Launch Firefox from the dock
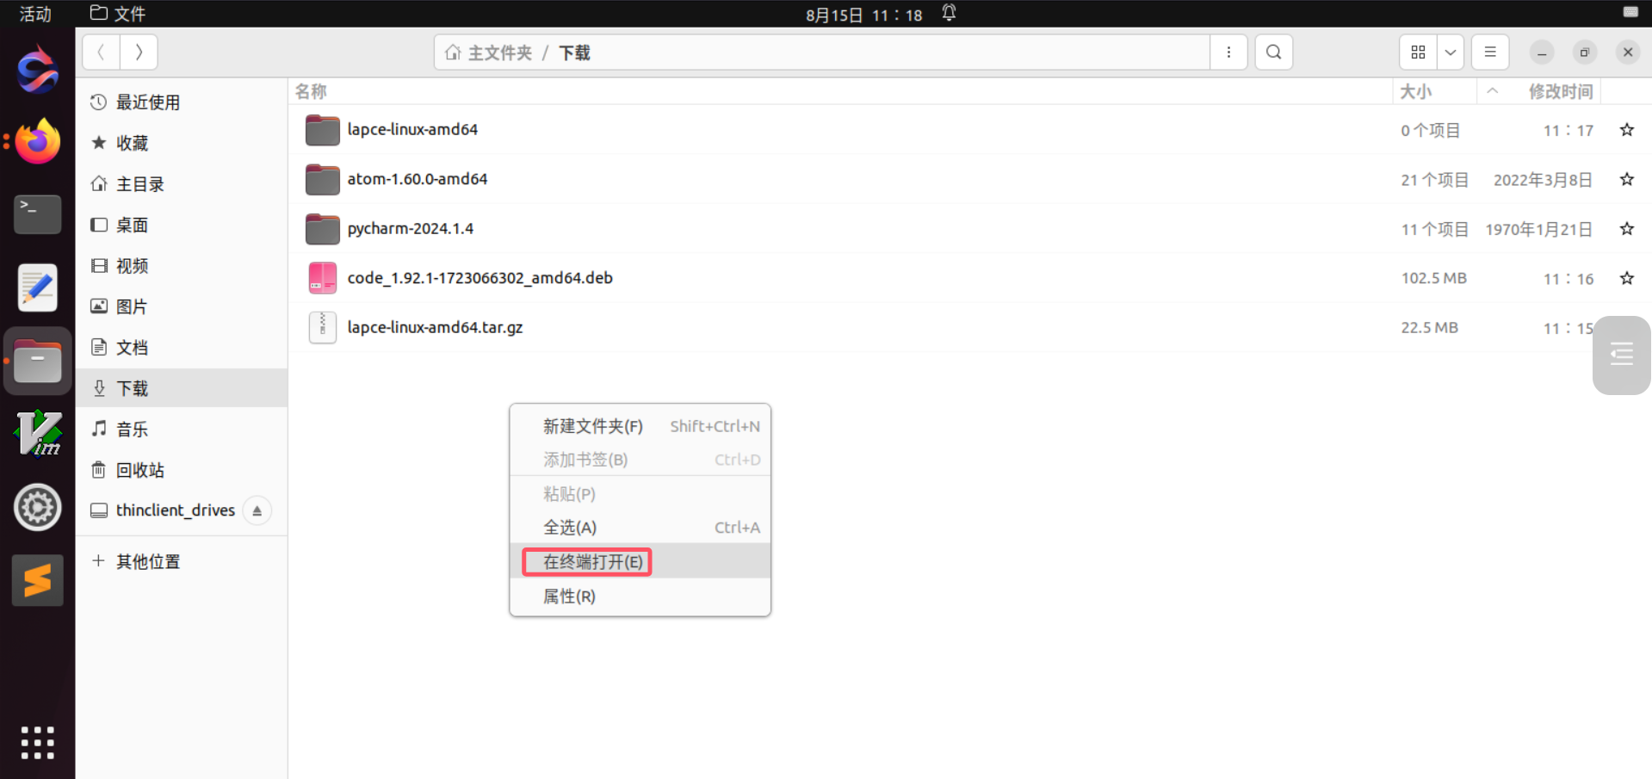The image size is (1652, 779). pyautogui.click(x=37, y=141)
